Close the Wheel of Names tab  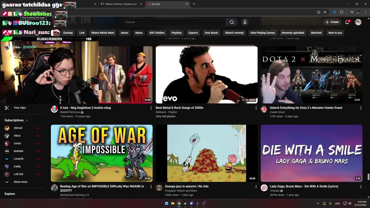point(141,4)
